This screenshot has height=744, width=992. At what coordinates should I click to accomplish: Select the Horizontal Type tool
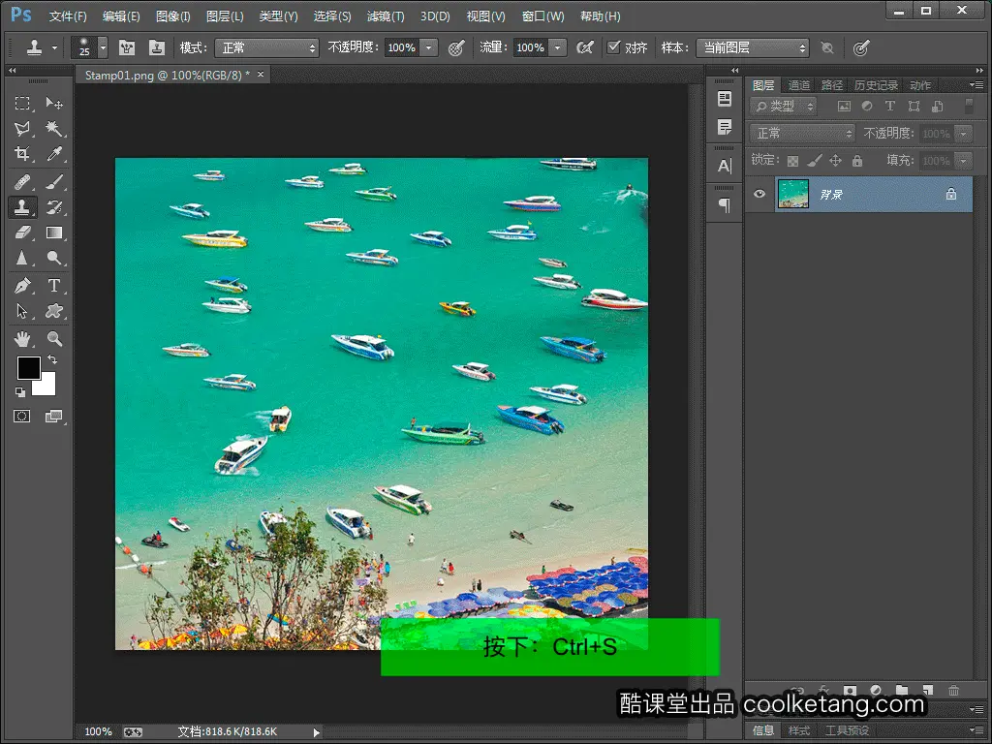click(54, 286)
